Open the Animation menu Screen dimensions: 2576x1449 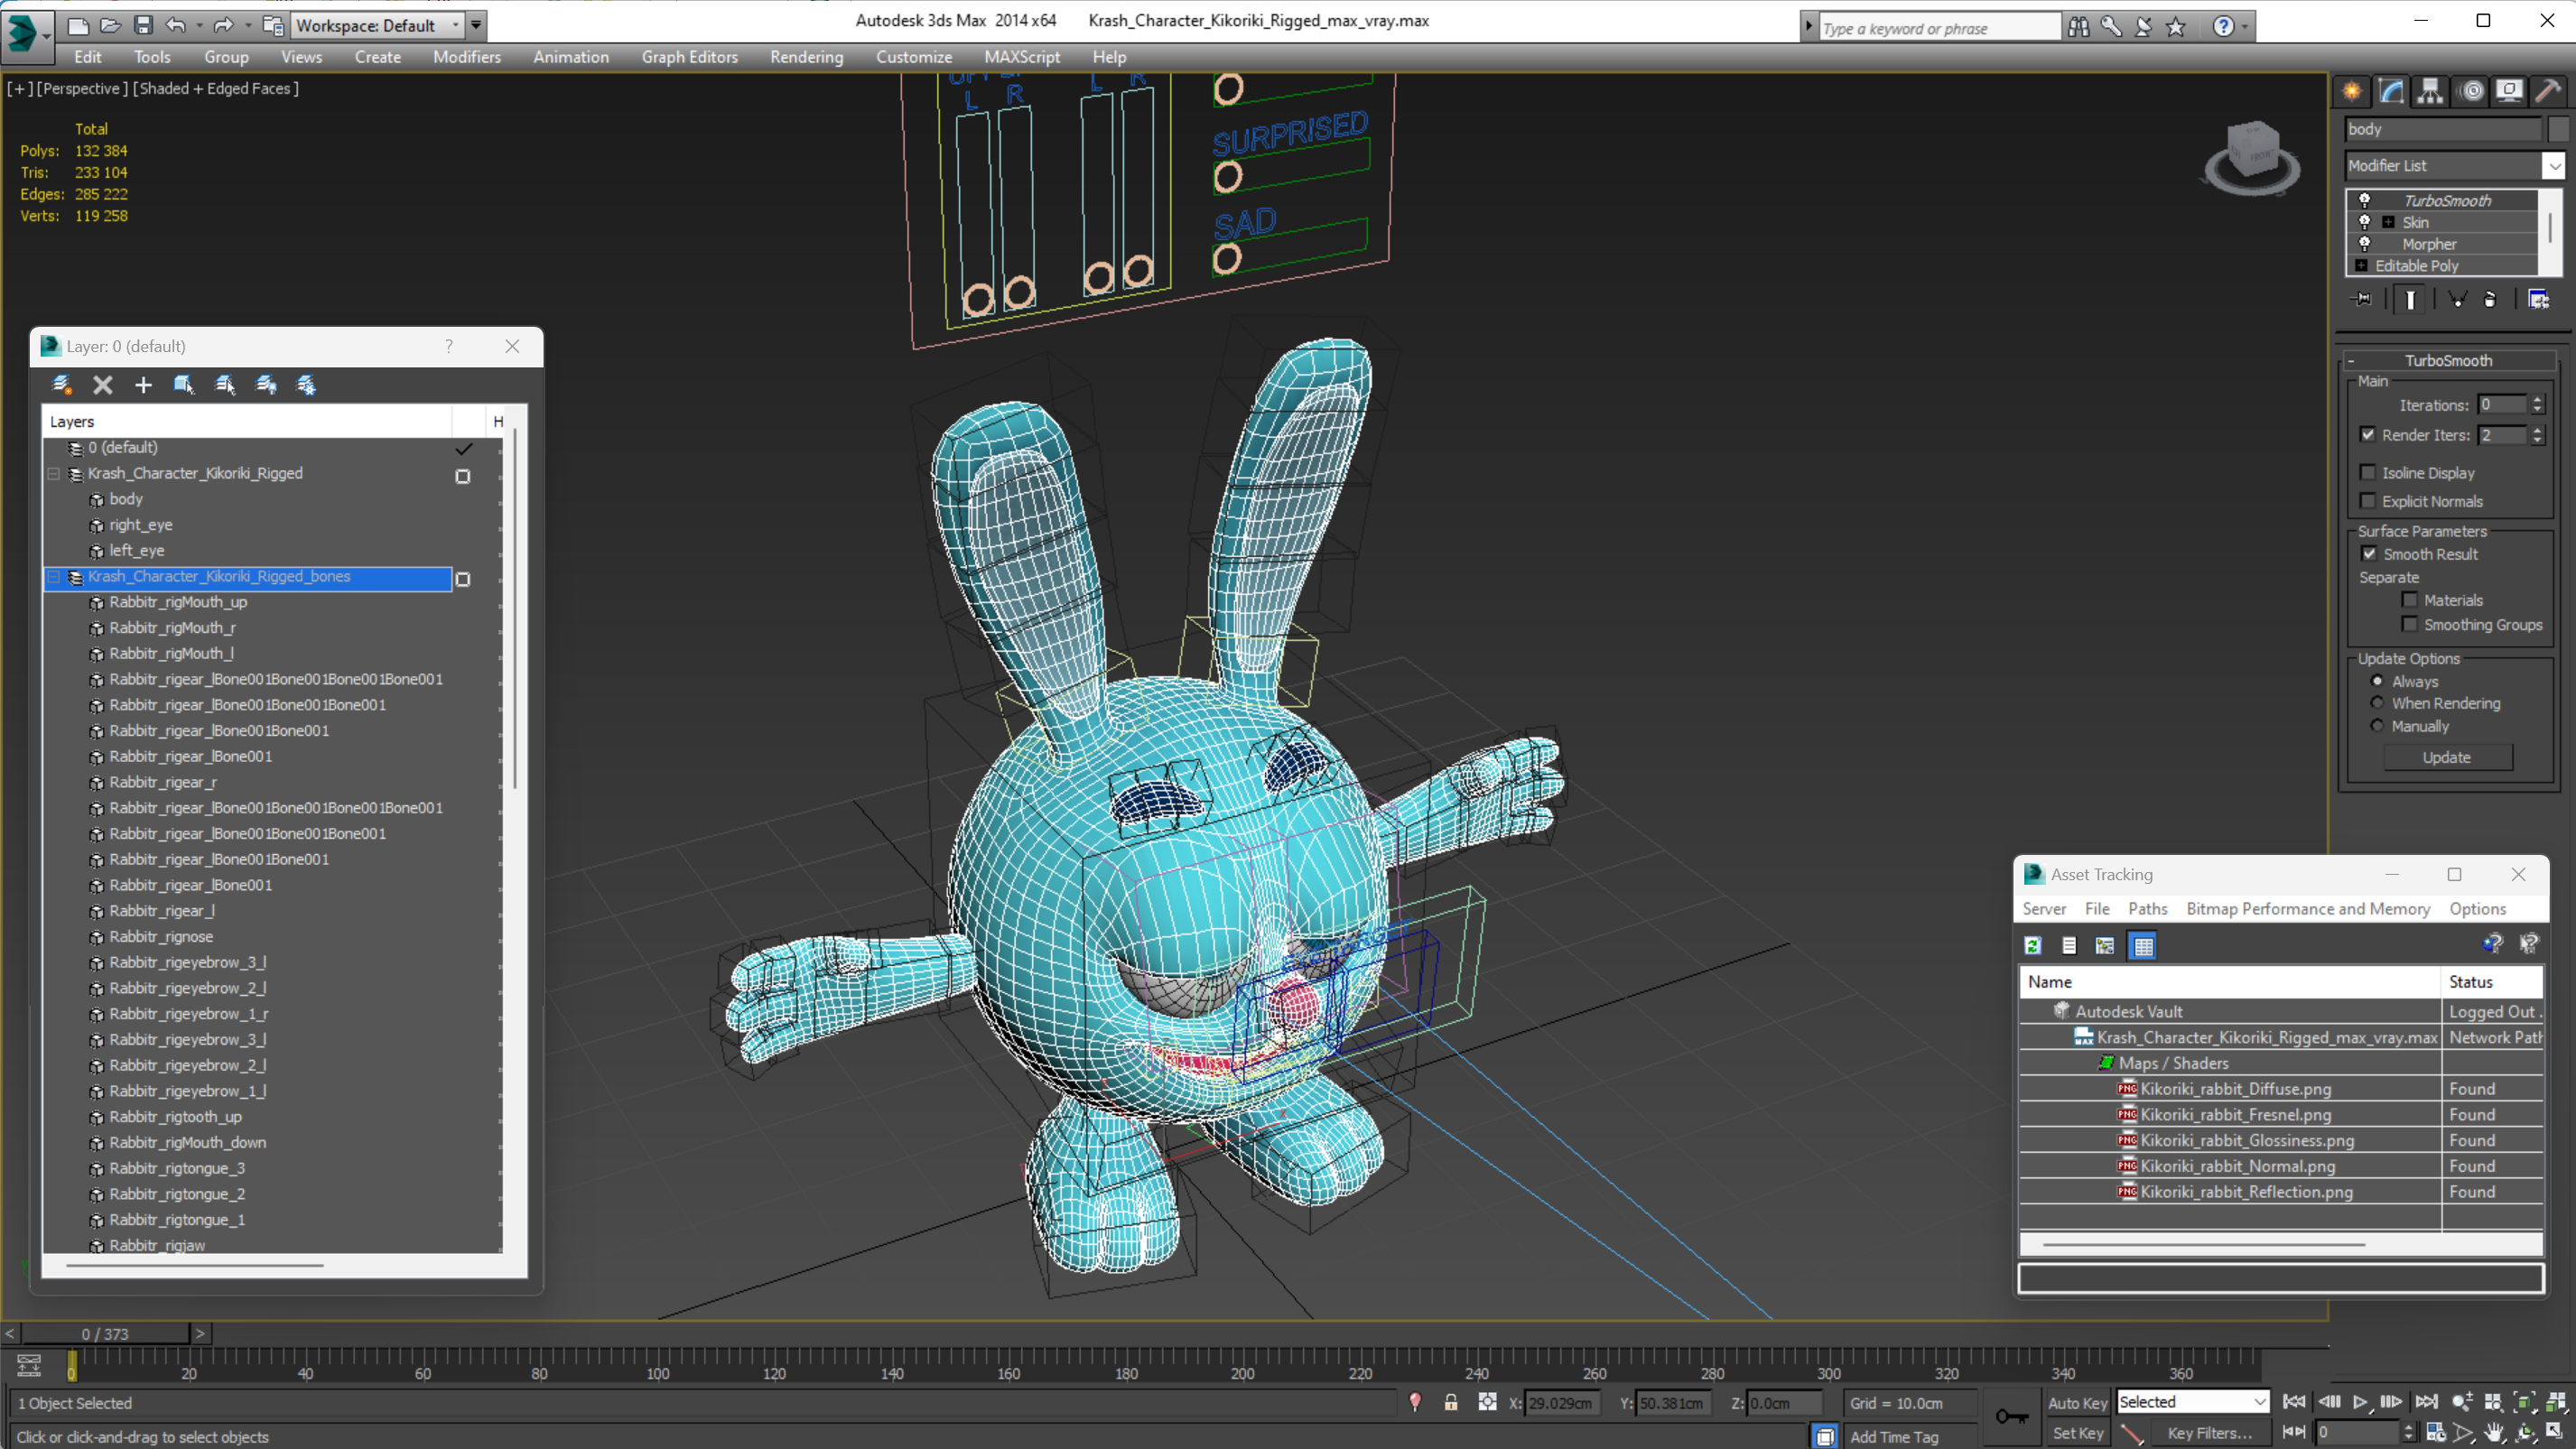click(570, 57)
